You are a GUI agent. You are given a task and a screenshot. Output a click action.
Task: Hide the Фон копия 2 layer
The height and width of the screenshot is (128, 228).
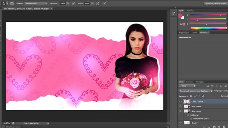[180, 106]
